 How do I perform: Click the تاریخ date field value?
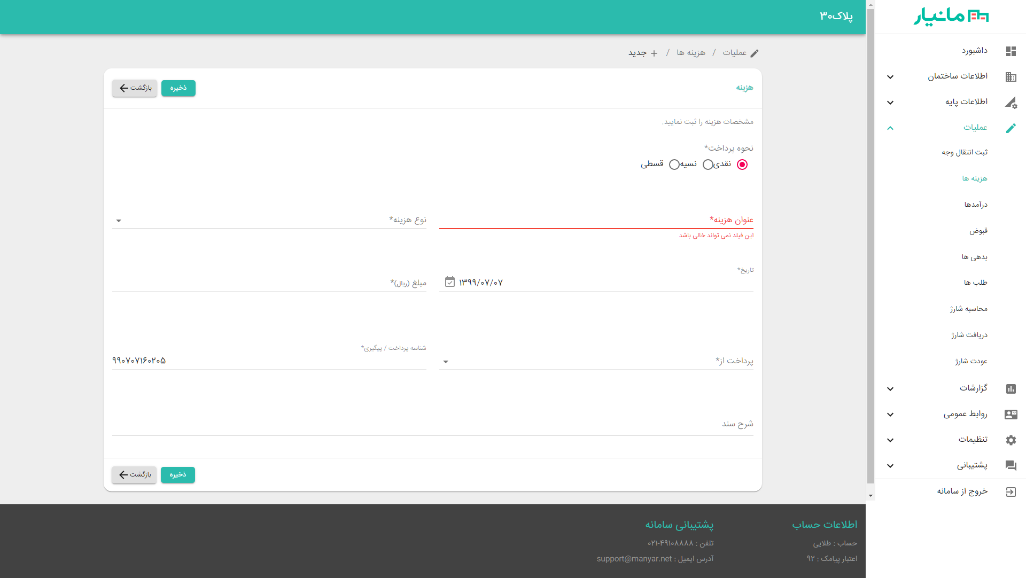tap(481, 283)
